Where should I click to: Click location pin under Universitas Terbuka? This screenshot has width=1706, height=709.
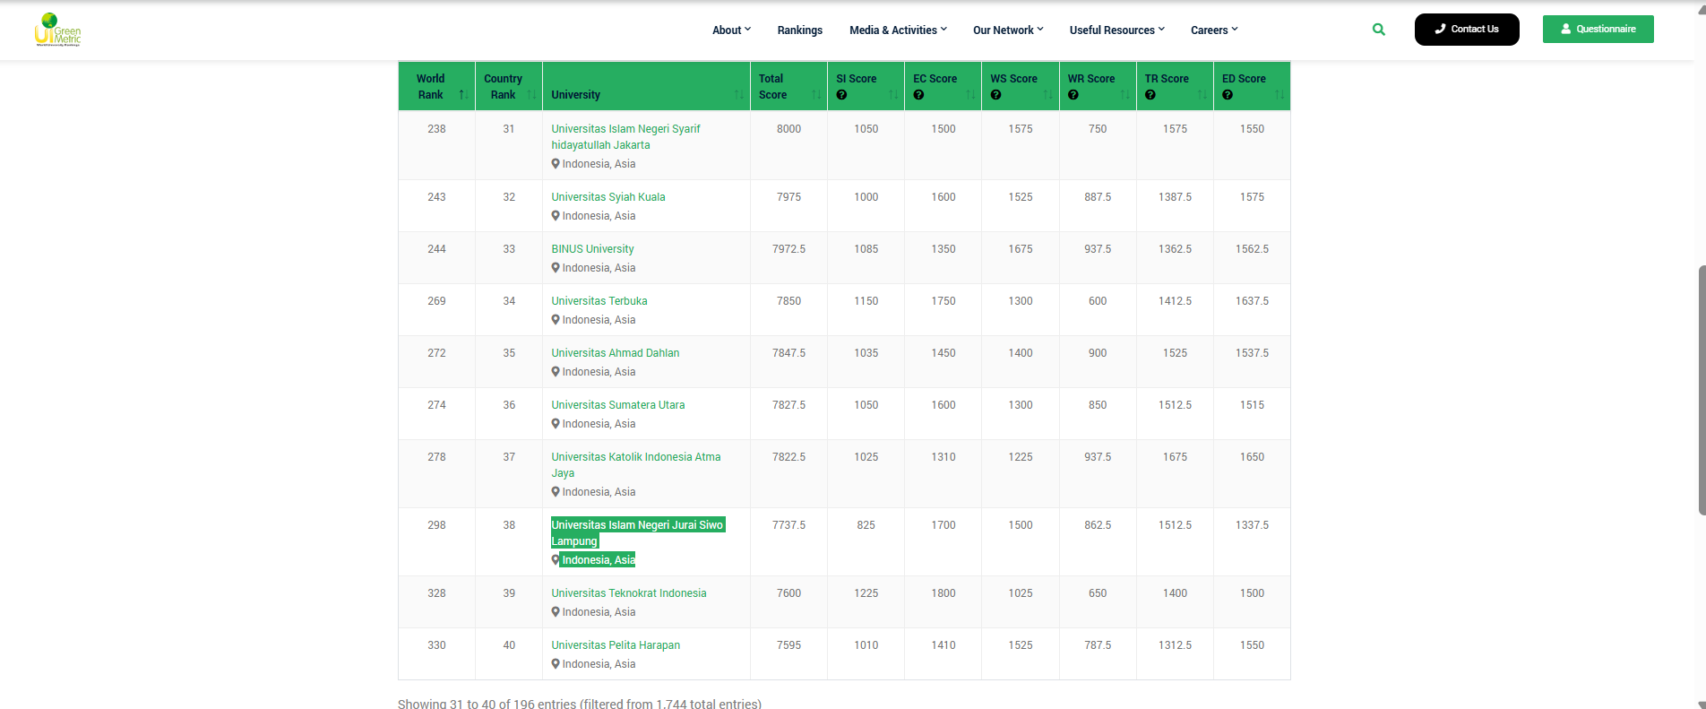556,320
